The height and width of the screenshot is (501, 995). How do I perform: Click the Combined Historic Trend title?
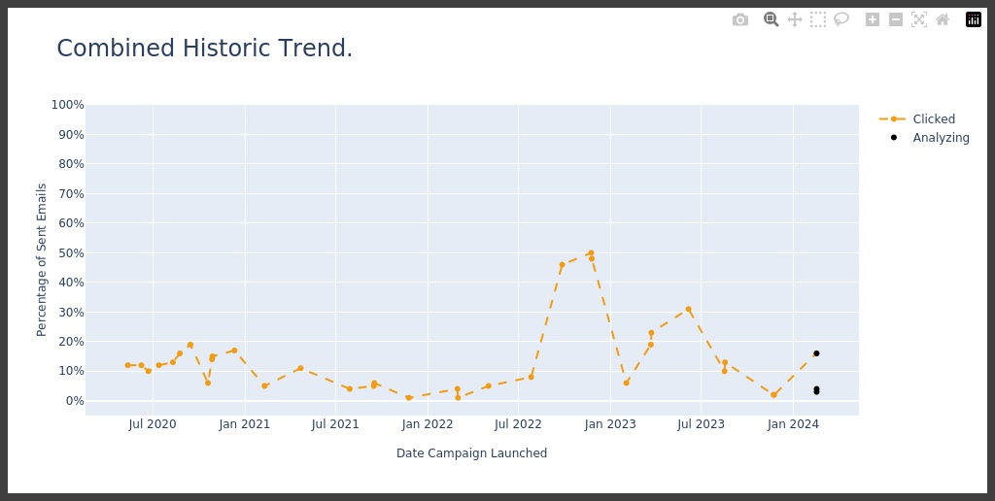tap(205, 49)
